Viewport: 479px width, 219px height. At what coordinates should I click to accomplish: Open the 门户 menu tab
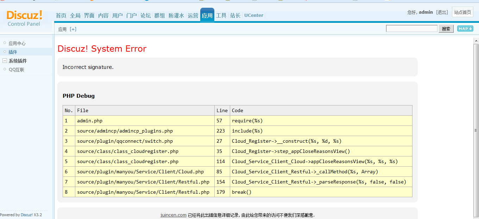[x=131, y=15]
